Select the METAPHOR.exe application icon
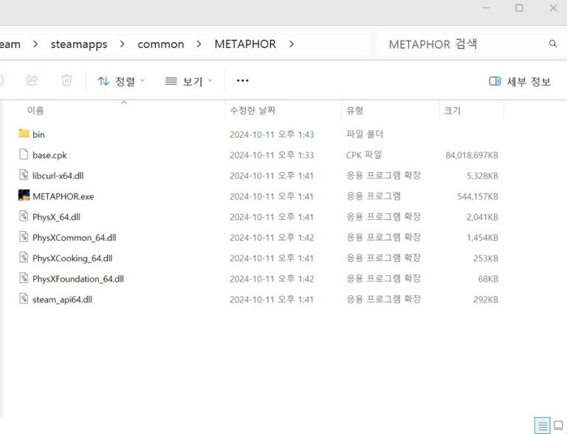This screenshot has width=567, height=434. 24,196
